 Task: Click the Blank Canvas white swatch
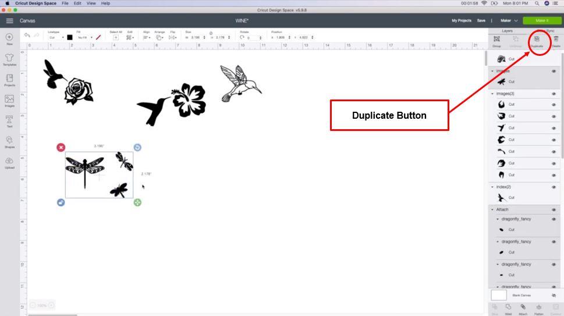tap(499, 295)
